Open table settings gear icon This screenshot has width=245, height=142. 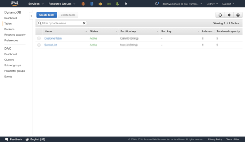pyautogui.click(x=229, y=15)
